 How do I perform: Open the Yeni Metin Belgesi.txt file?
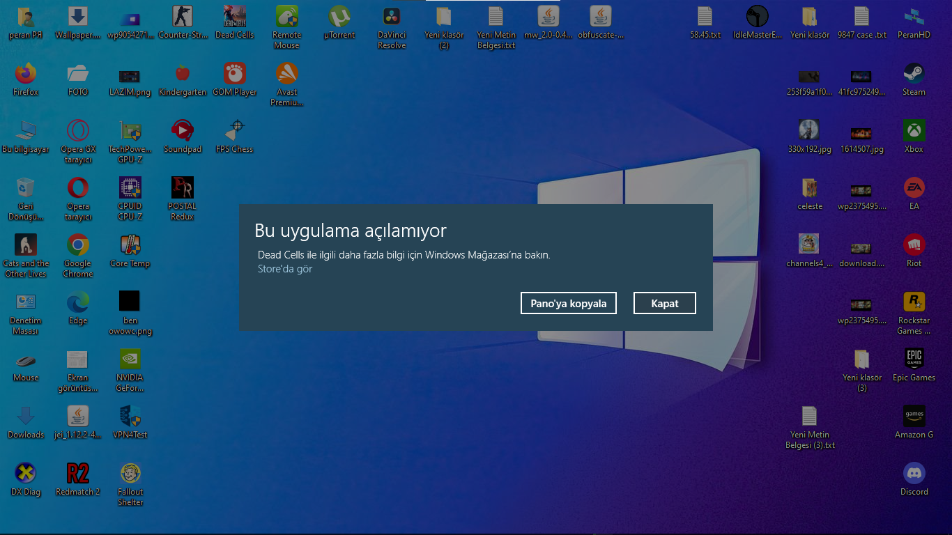coord(496,15)
